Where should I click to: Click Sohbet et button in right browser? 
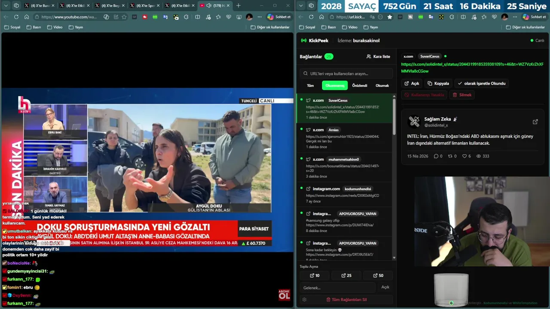[x=534, y=17]
